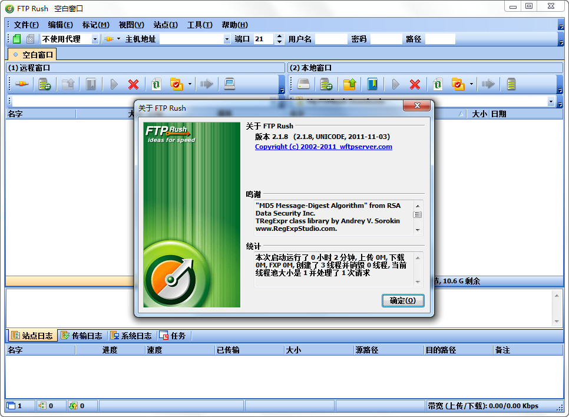Click the remote go-up-folder icon
Image resolution: width=569 pixels, height=417 pixels.
(68, 84)
